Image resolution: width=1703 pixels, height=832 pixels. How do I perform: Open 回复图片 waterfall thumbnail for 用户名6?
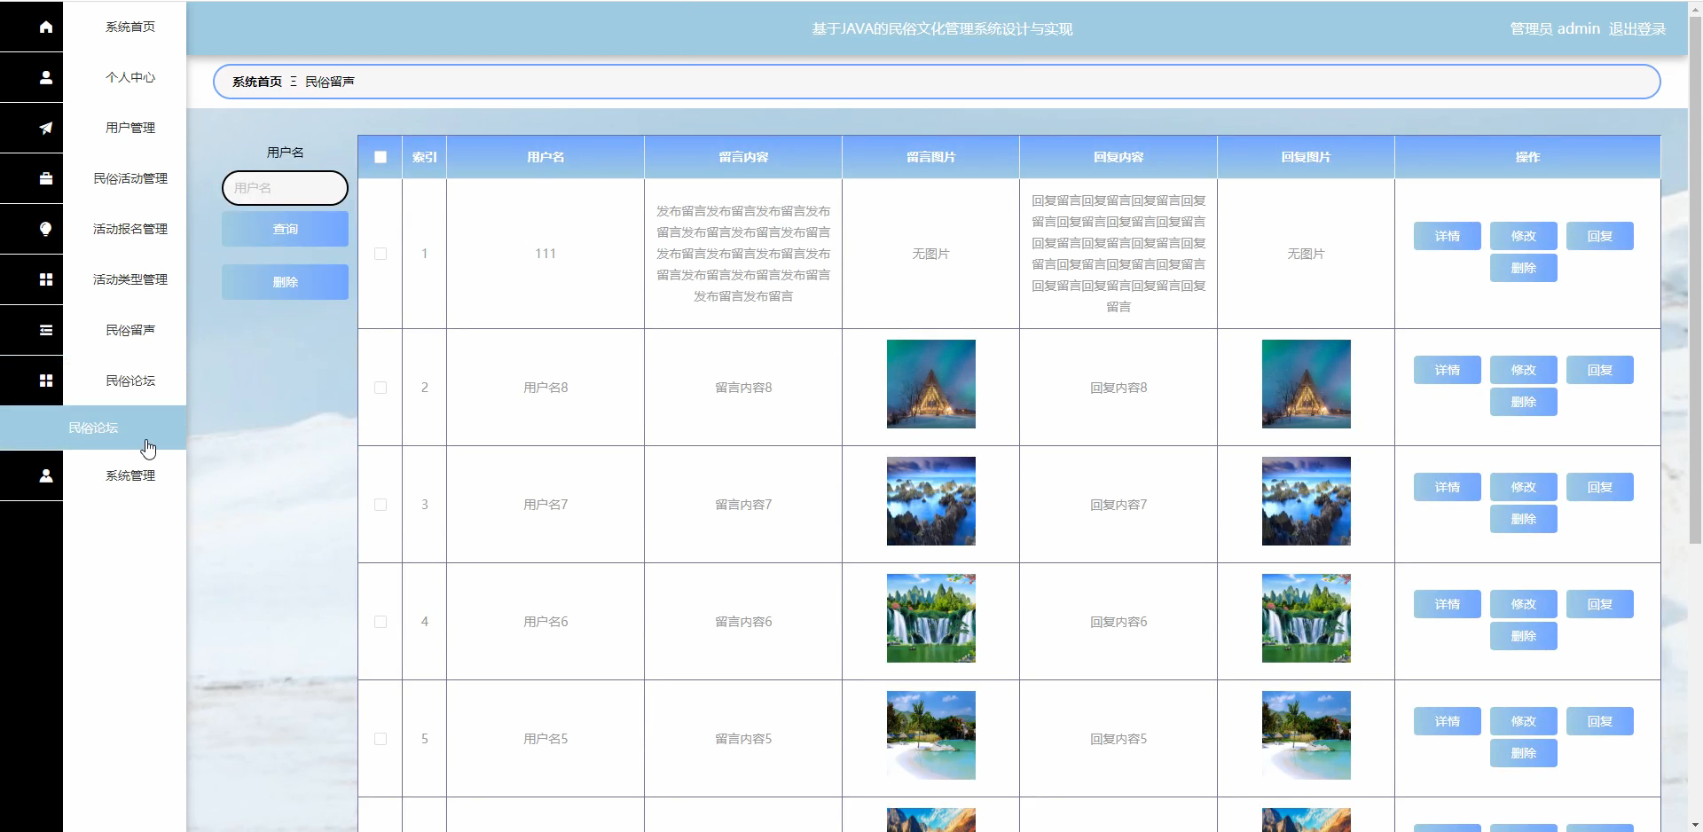pos(1307,618)
